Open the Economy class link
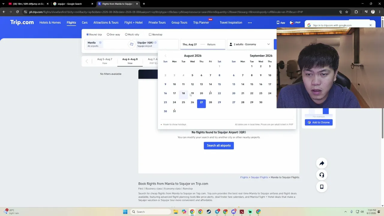This screenshot has height=216, width=384. [172, 189]
